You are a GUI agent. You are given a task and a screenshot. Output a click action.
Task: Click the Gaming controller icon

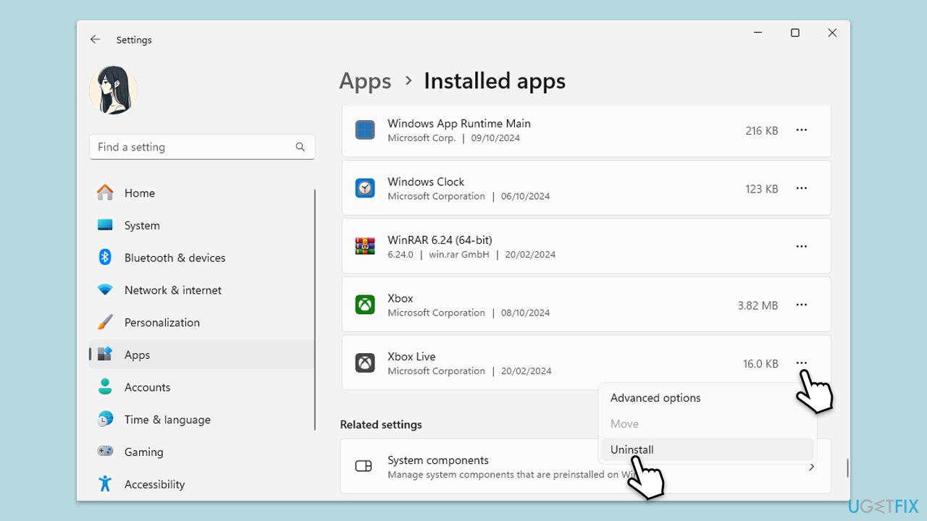[105, 452]
